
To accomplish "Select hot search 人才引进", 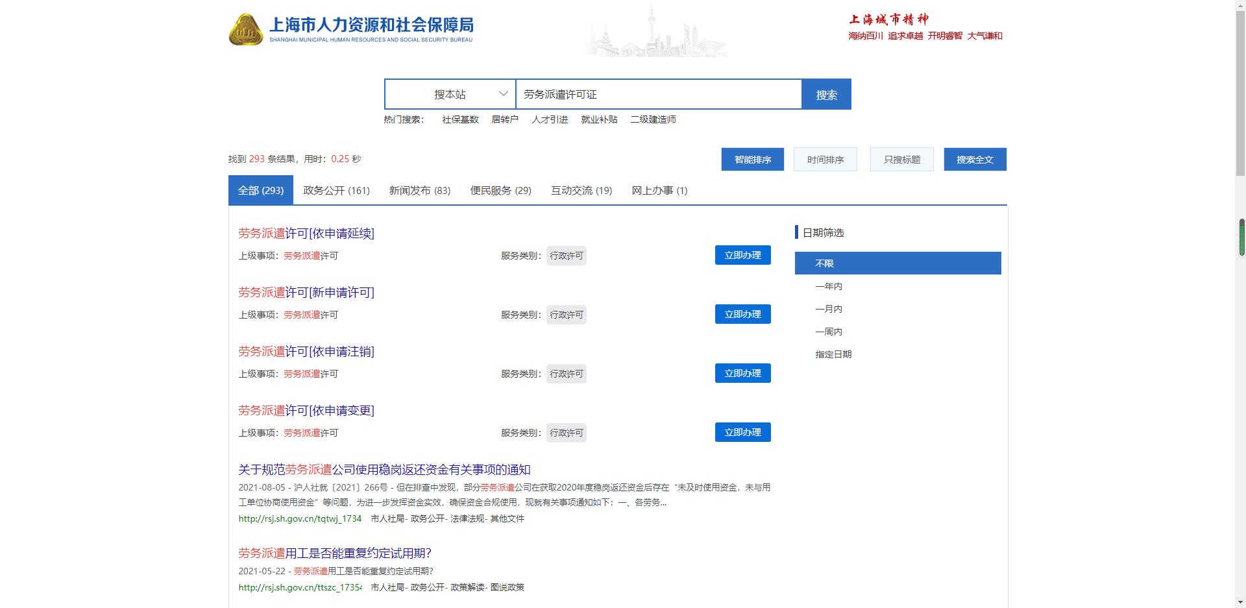I will (x=550, y=119).
